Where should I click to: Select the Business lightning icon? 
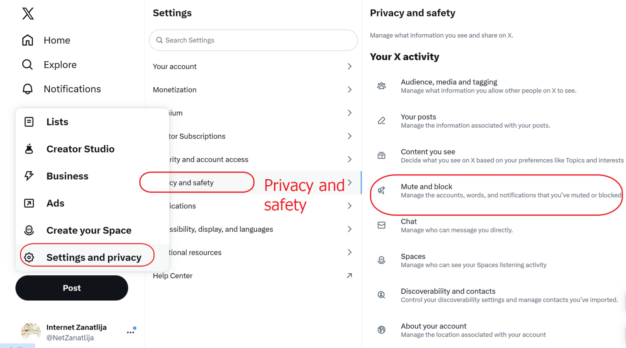click(x=29, y=176)
